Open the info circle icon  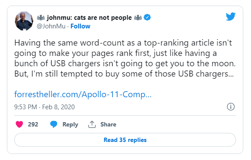pyautogui.click(x=231, y=107)
